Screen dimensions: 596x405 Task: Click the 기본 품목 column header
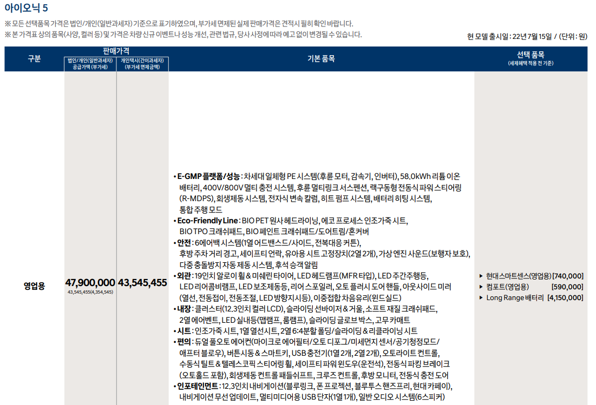(321, 58)
